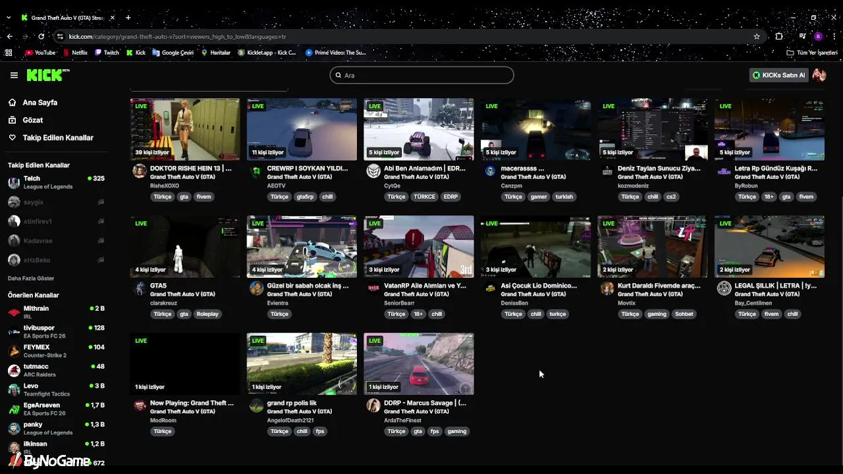Open the hamburger sidebar menu

pos(14,75)
